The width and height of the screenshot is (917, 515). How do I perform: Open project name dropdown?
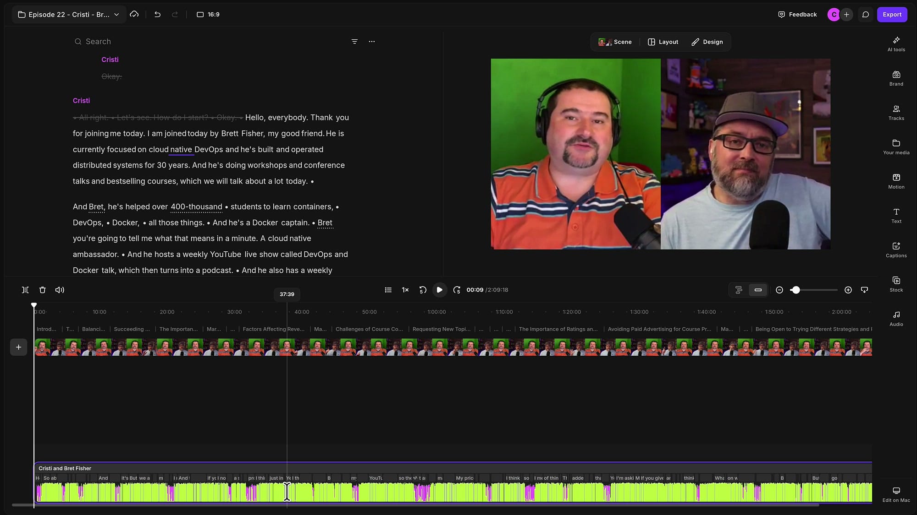[69, 15]
